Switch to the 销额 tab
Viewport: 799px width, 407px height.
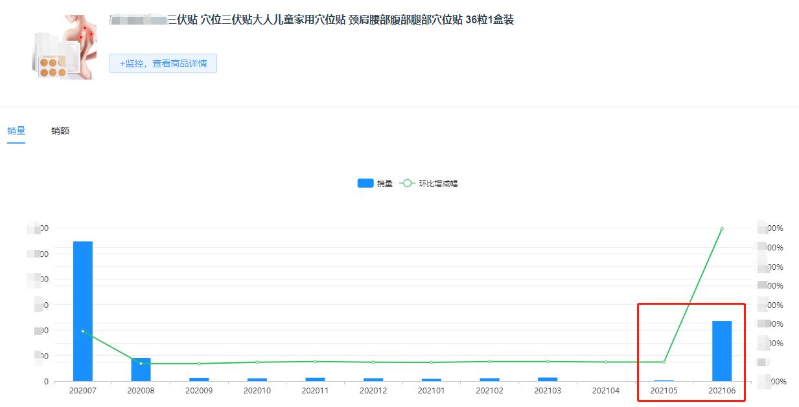60,130
